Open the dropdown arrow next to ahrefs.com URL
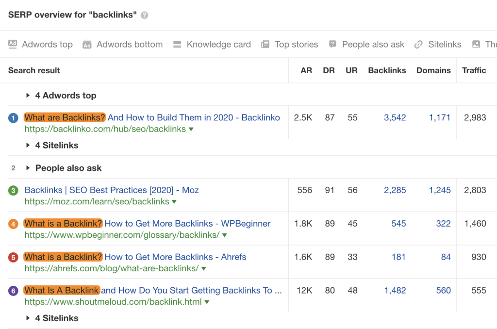 tap(203, 268)
